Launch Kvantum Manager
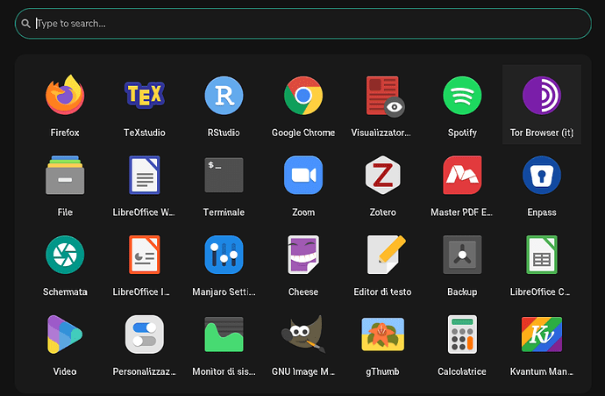Viewport: 605px width, 396px height. tap(542, 334)
